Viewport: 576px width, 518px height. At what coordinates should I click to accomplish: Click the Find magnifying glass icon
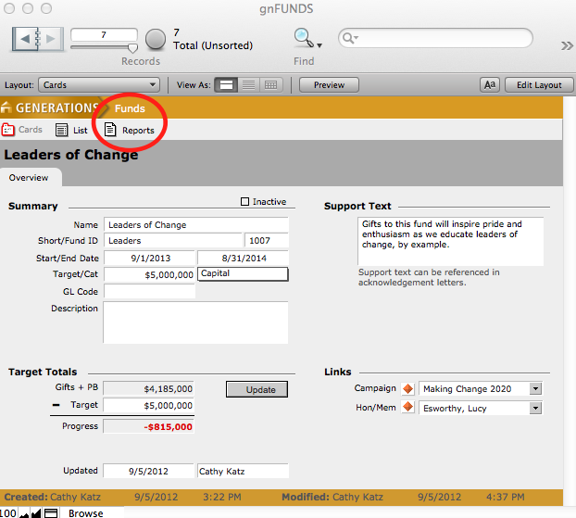click(303, 38)
